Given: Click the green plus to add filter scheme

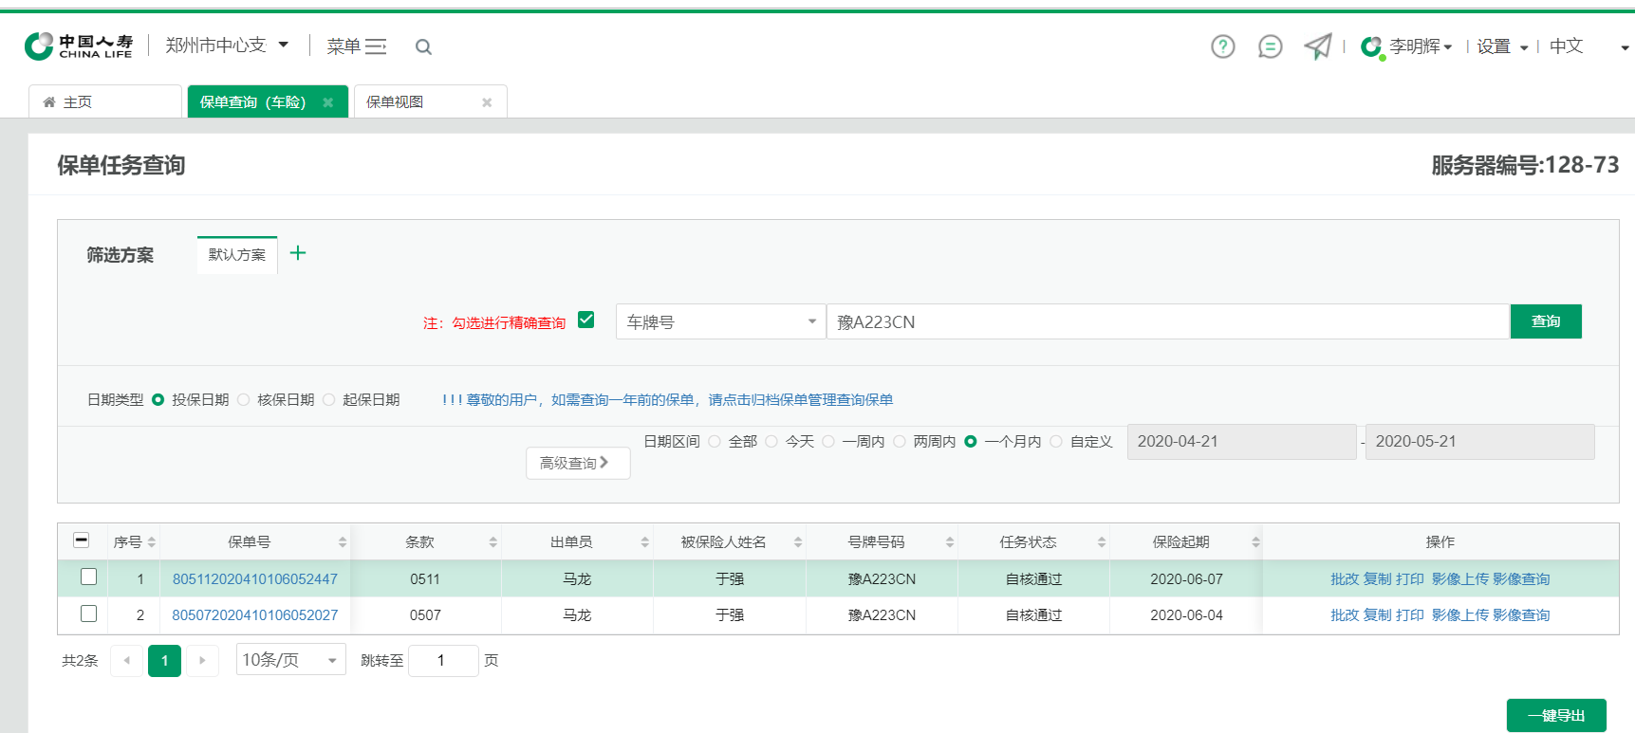Looking at the screenshot, I should point(298,253).
